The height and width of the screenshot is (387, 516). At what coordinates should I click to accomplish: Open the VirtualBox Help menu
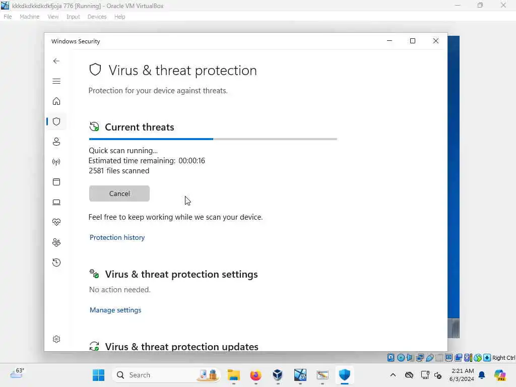(x=120, y=17)
